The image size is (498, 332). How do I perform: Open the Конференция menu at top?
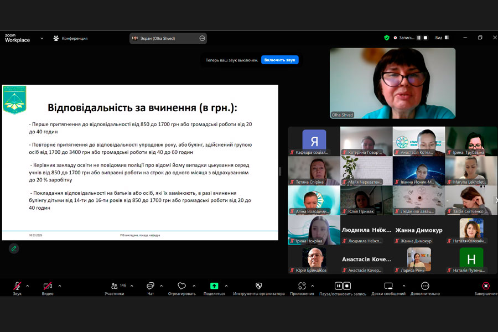pos(70,39)
